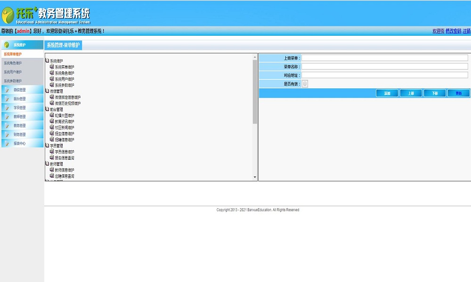The image size is (471, 282).
Task: Click the 注销 logout link
Action: coord(466,31)
